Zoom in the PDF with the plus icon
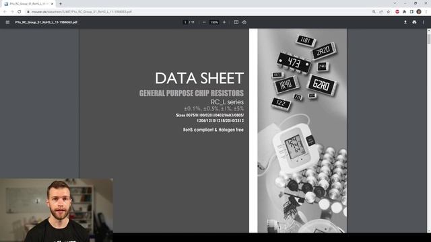Viewport: 431px width, 242px height. coord(224,22)
